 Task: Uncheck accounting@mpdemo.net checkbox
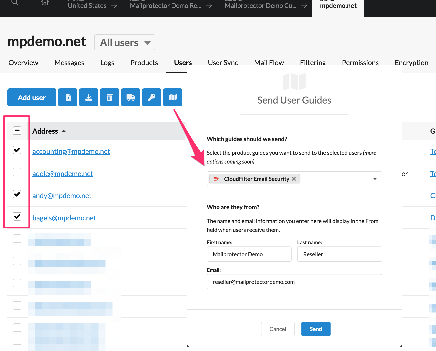17,150
